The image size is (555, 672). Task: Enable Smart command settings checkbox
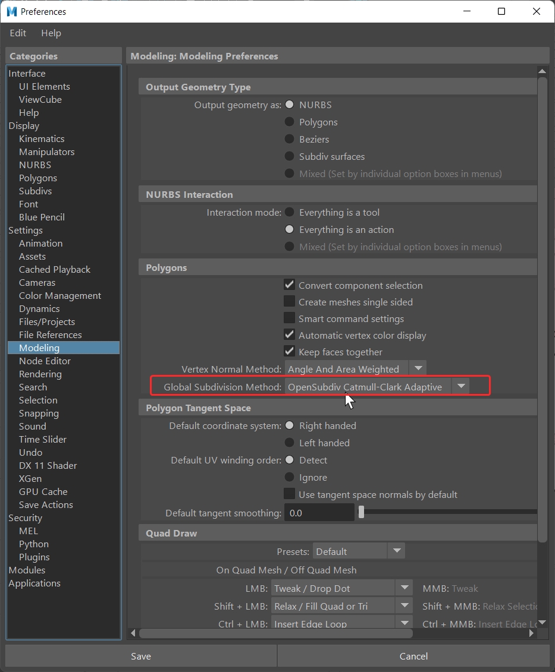[289, 318]
